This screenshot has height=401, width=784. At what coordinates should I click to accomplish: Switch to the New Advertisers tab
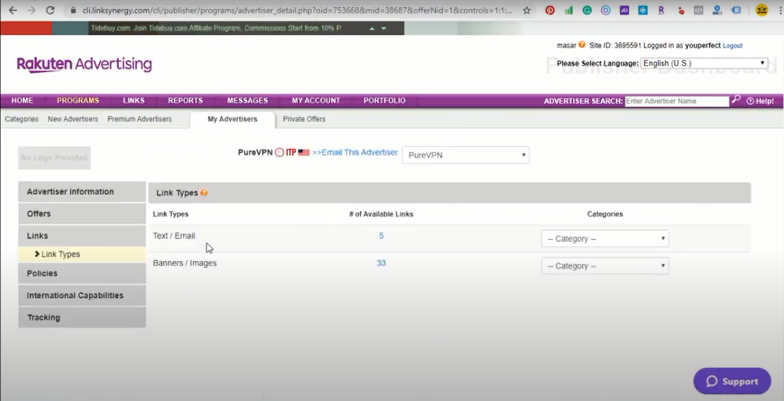[73, 119]
